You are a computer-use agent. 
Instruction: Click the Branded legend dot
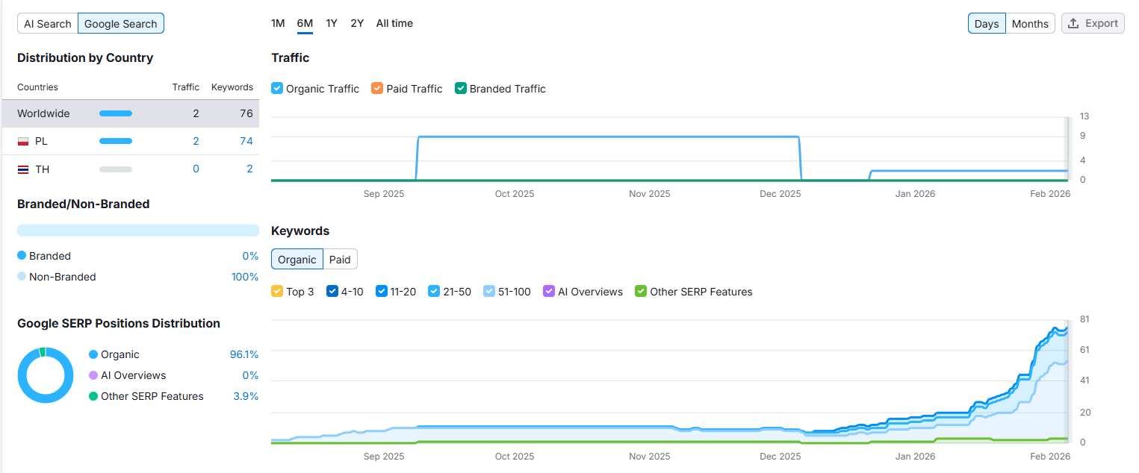(21, 255)
